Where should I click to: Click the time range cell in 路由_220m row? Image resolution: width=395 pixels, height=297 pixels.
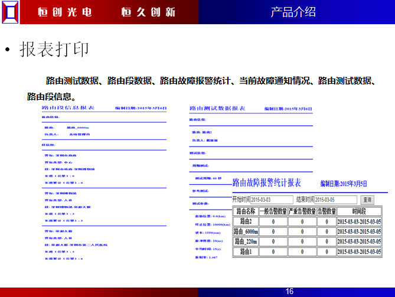click(x=359, y=241)
